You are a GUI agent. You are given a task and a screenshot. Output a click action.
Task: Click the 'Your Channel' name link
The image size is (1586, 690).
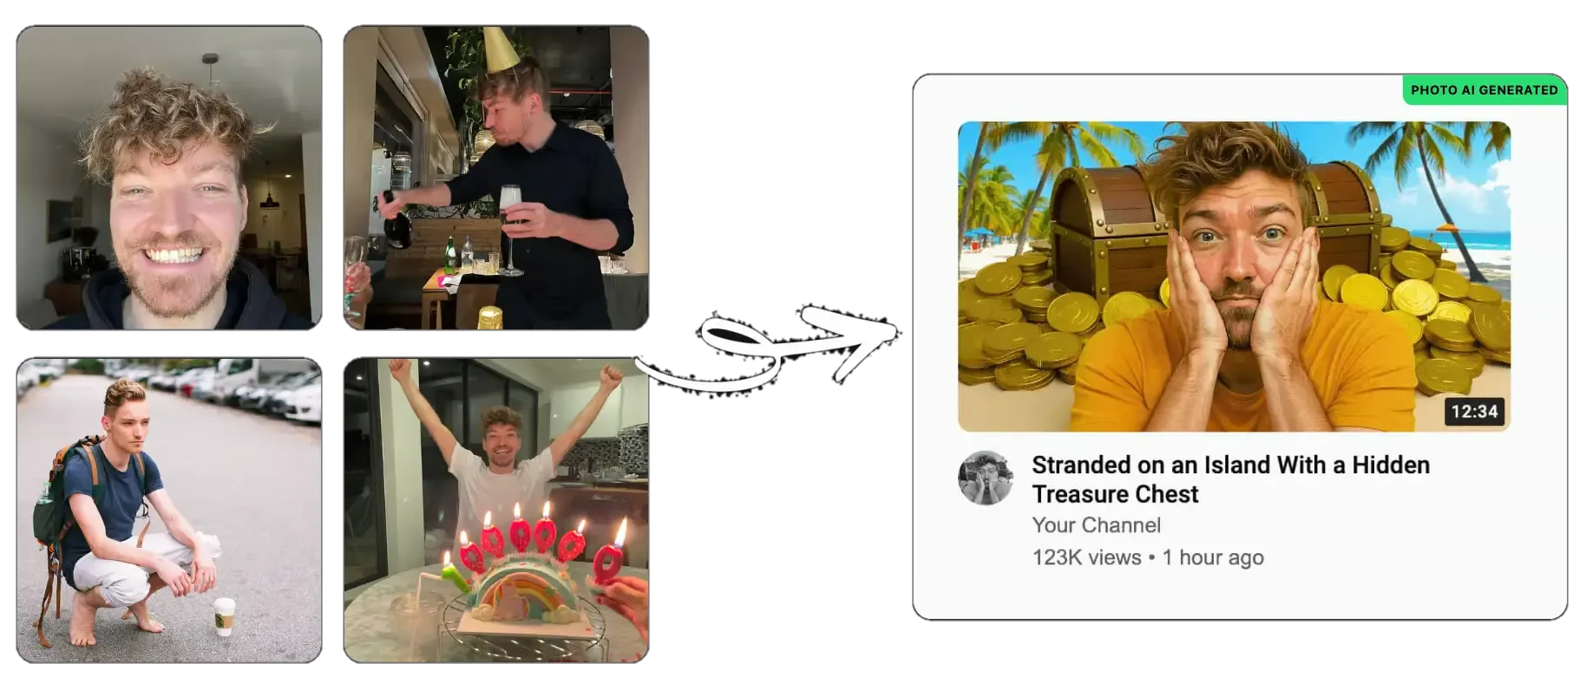[x=1096, y=525]
